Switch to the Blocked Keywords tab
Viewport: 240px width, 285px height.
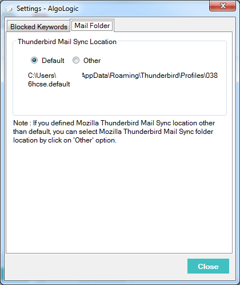pos(39,26)
